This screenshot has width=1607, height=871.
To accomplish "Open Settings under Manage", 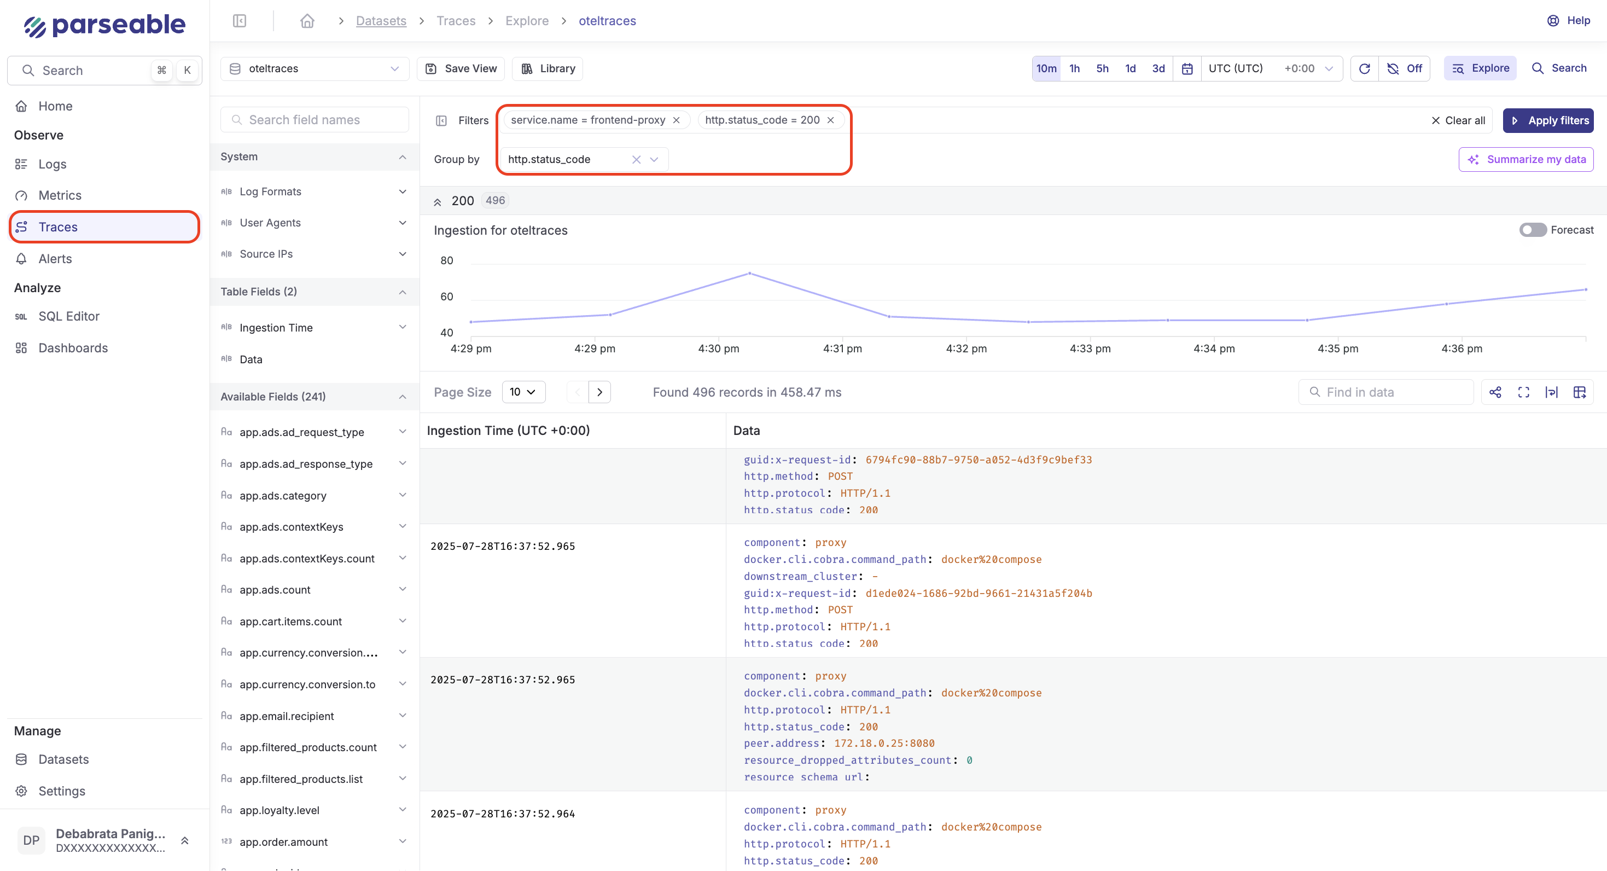I will click(x=105, y=791).
